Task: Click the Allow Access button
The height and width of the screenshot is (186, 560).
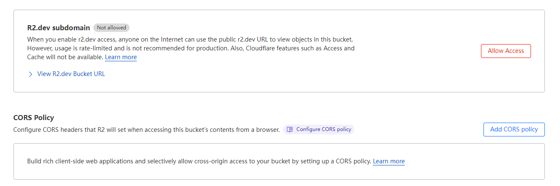Action: [x=506, y=51]
